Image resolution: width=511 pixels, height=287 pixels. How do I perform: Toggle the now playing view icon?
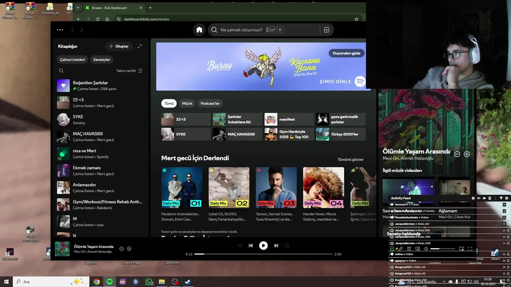(x=392, y=249)
